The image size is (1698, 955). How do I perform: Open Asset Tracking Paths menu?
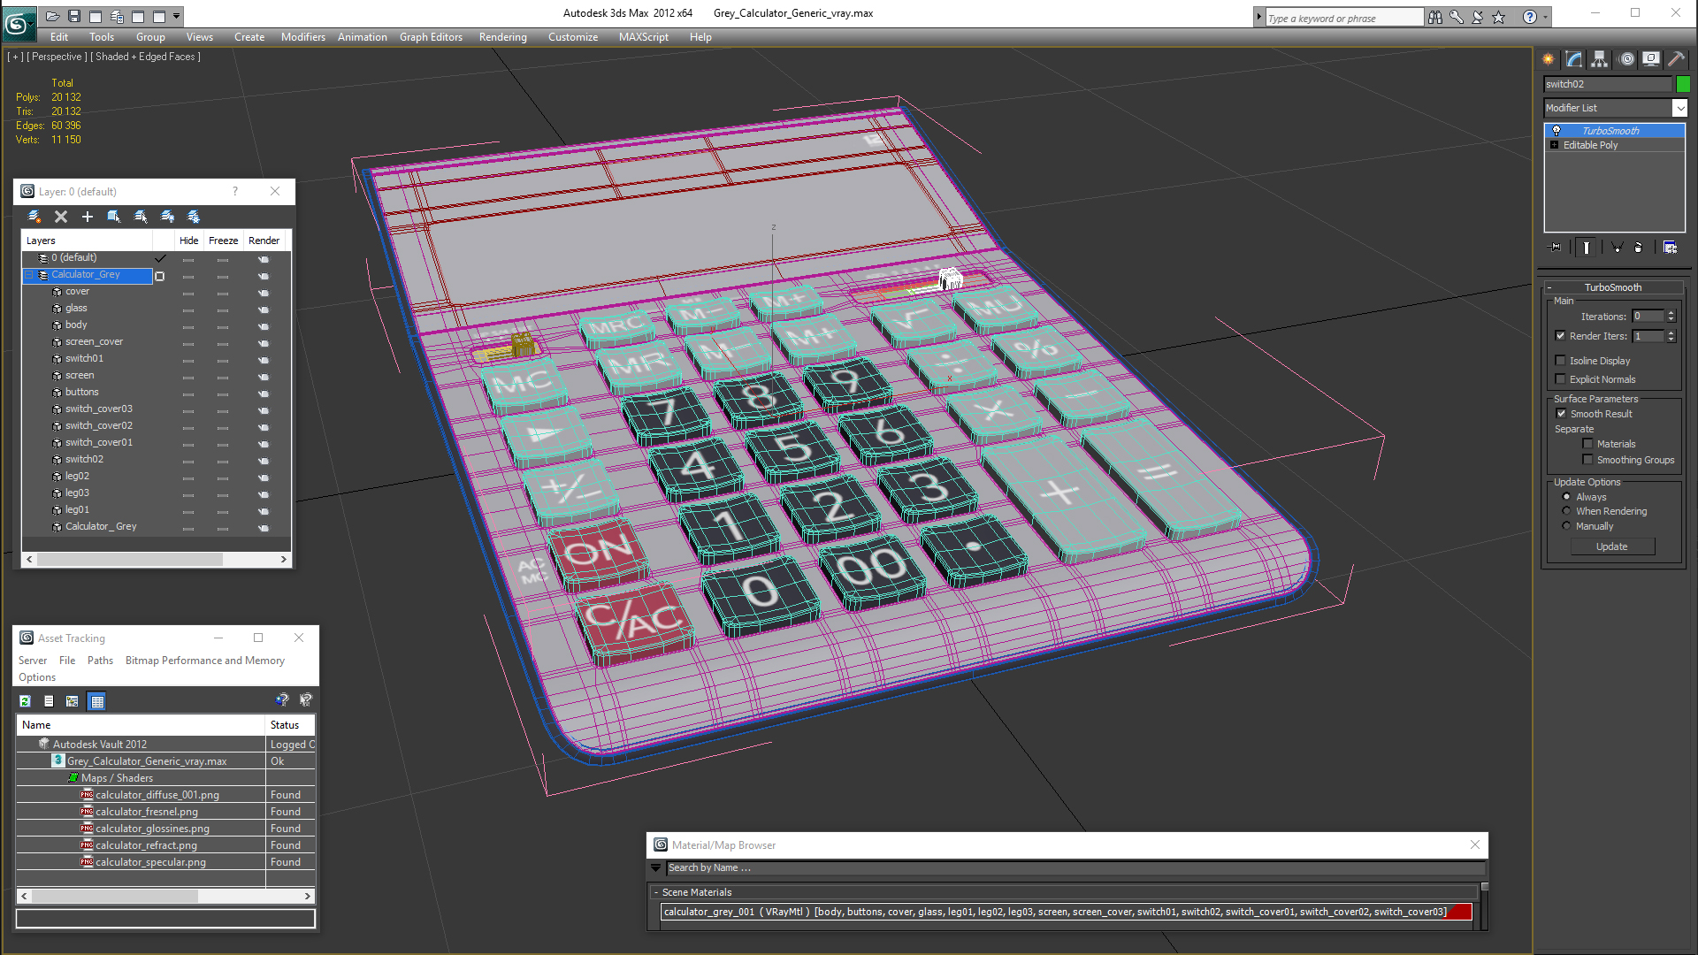[x=100, y=661]
